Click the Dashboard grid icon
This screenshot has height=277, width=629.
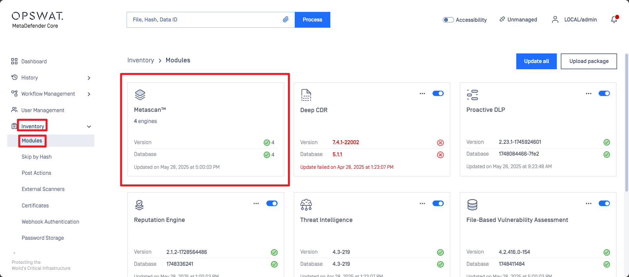pyautogui.click(x=14, y=61)
